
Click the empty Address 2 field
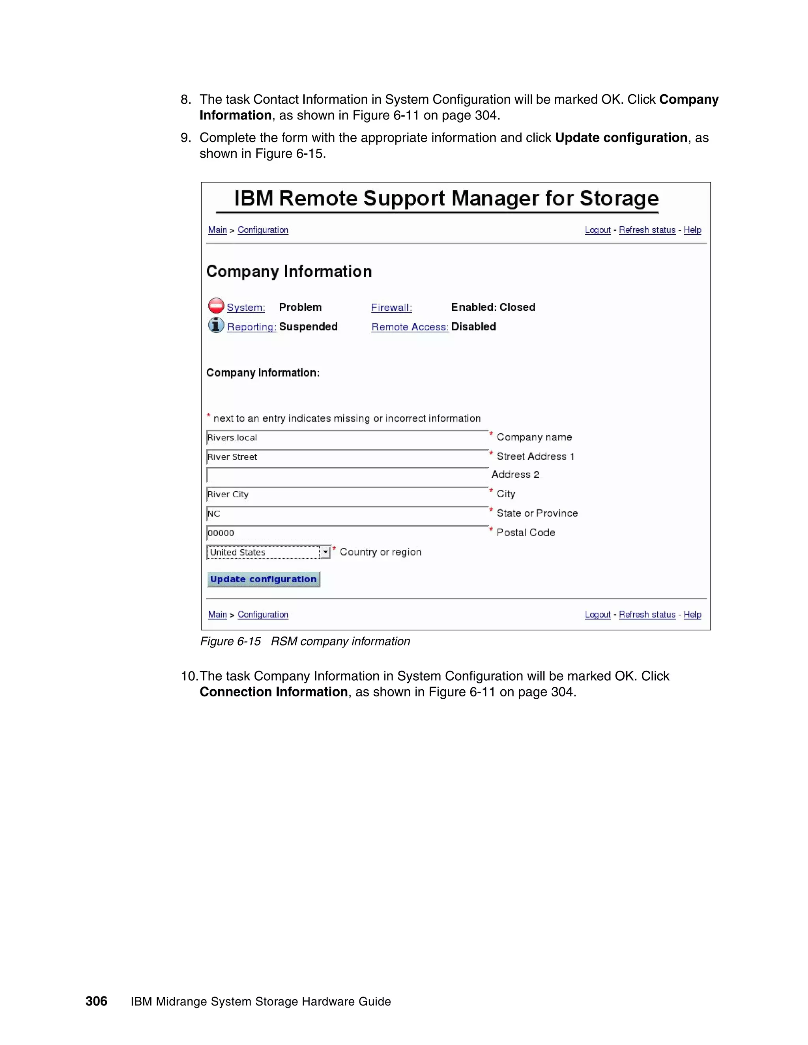tap(348, 475)
